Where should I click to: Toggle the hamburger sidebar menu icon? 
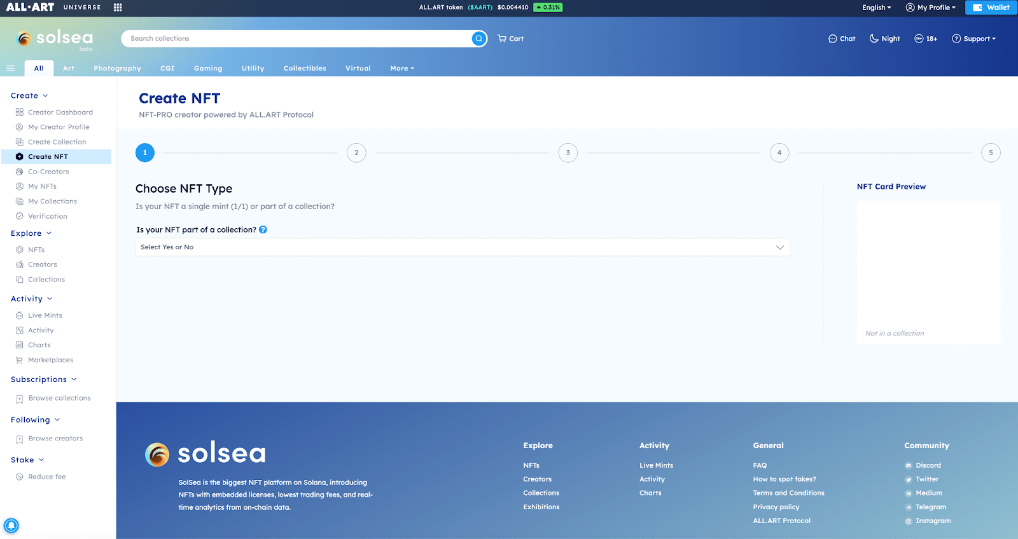(10, 68)
